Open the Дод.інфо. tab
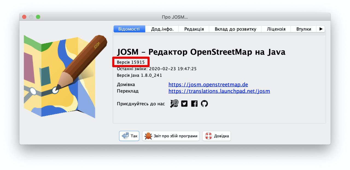The image size is (350, 170). [162, 29]
